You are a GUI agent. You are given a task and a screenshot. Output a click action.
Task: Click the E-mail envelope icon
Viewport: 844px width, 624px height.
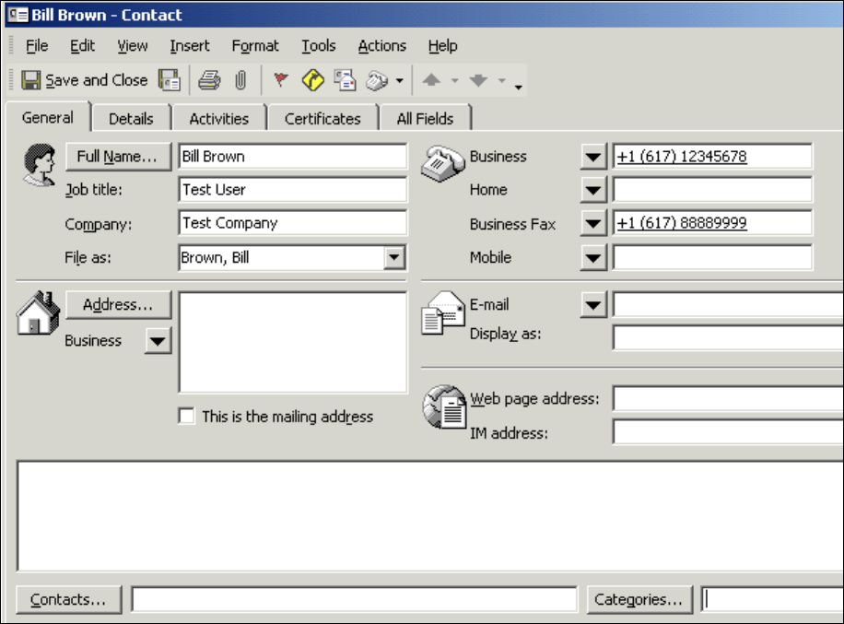[x=443, y=312]
